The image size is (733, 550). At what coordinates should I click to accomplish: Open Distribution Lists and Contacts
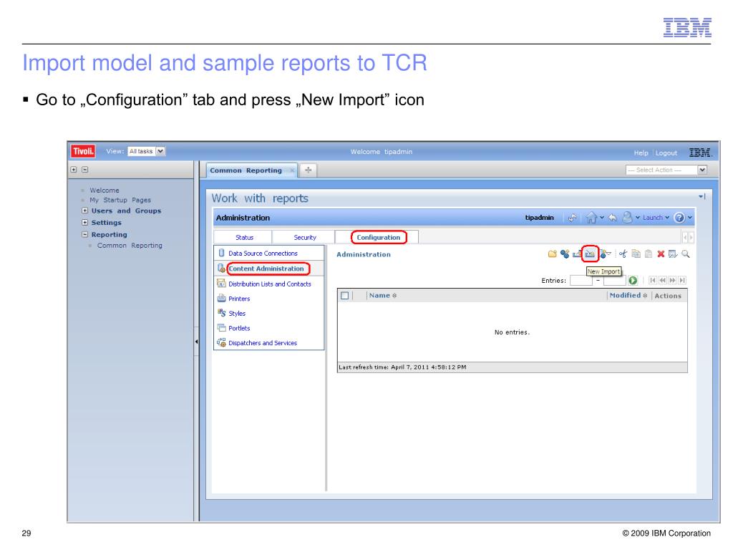tap(270, 284)
